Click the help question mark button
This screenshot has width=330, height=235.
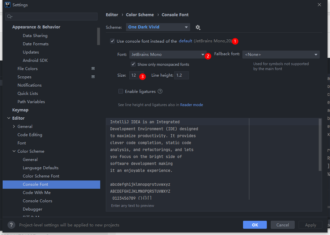(11, 225)
